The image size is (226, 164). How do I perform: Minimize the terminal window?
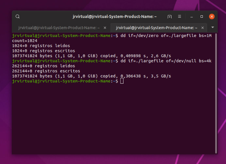click(x=192, y=16)
